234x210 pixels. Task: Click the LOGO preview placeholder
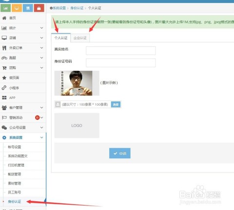tap(77, 126)
